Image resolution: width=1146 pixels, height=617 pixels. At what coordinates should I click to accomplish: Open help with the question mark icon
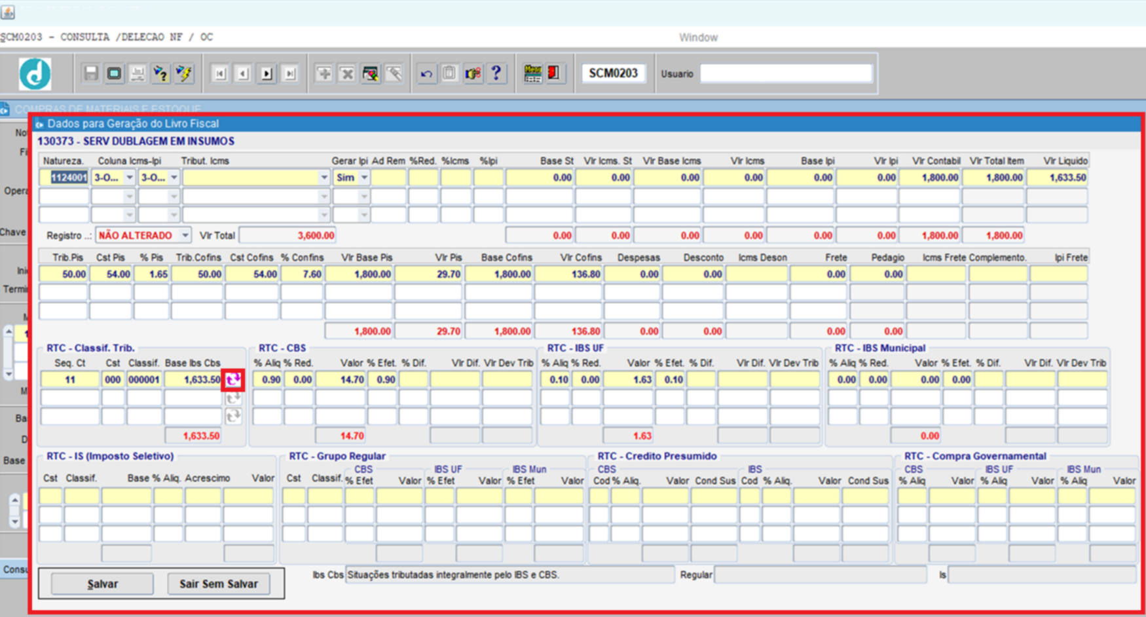tap(496, 73)
